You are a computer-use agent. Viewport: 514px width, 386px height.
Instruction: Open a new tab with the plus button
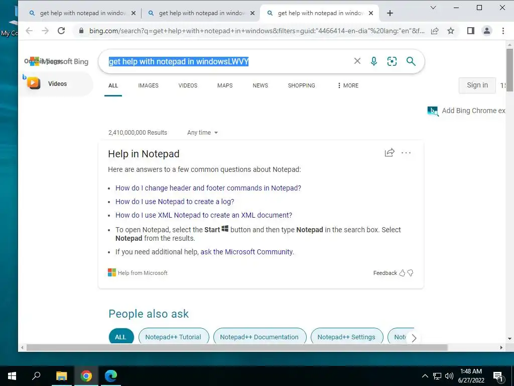[x=390, y=13]
